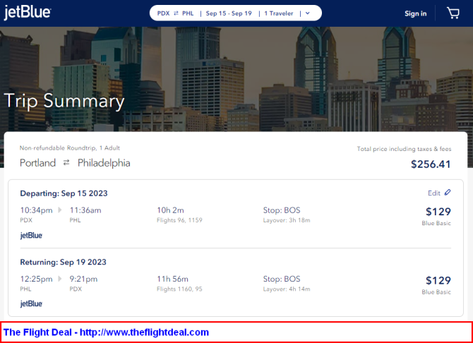Click 'Departing: Sep 15 2023' heading
The height and width of the screenshot is (343, 473).
(x=64, y=193)
